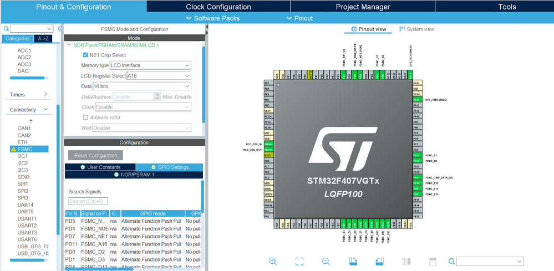
Task: Select pin PA12 on the chip
Action: coord(418,105)
